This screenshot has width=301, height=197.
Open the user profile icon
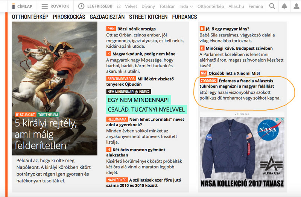296,6
